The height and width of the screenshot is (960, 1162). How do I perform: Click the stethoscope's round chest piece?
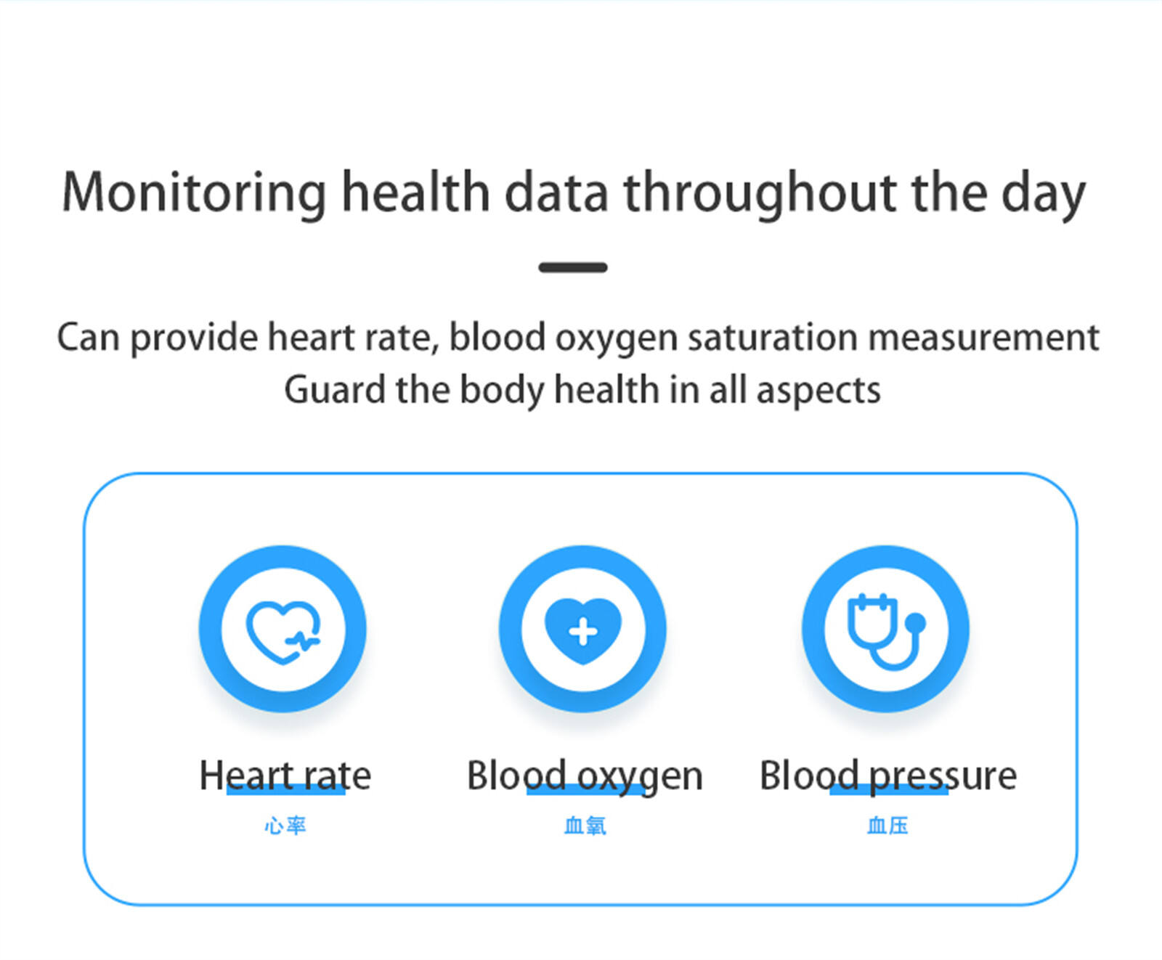click(916, 623)
